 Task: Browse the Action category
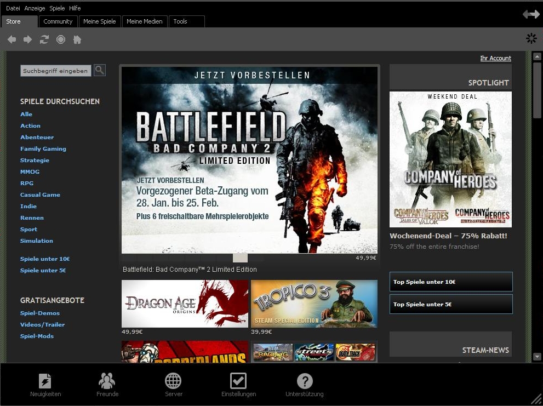tap(31, 126)
